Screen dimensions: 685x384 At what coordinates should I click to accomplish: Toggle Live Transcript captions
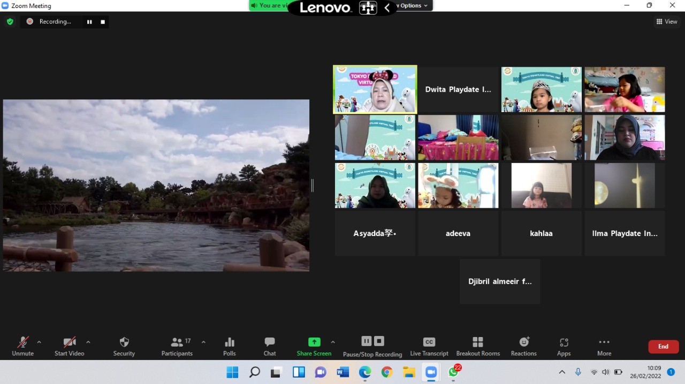(429, 346)
